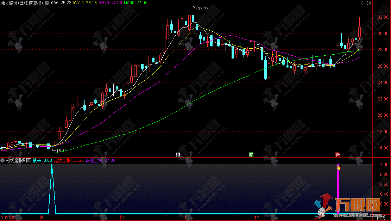Click the 15.71 low price annotation
The image size is (391, 221).
pyautogui.click(x=60, y=151)
